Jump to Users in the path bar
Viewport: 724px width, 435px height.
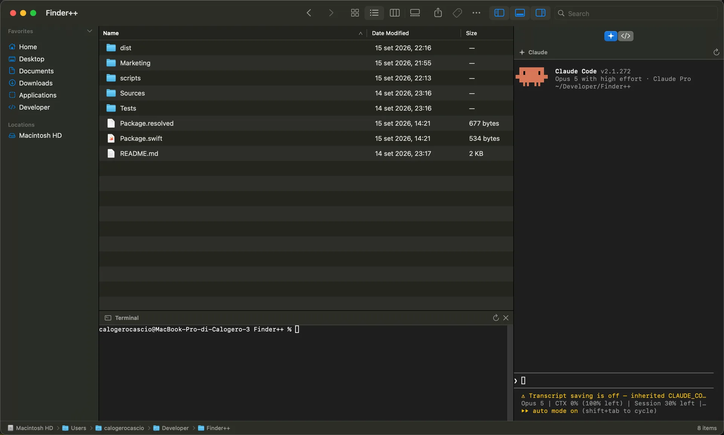click(74, 428)
